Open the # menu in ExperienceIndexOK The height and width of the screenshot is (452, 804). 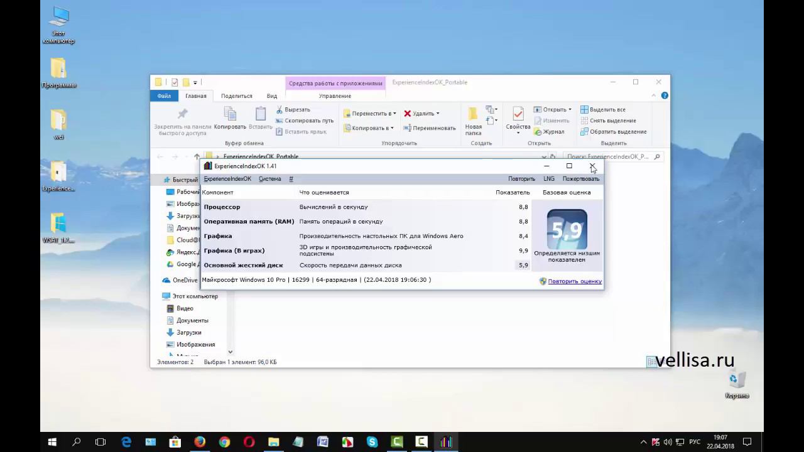[291, 179]
